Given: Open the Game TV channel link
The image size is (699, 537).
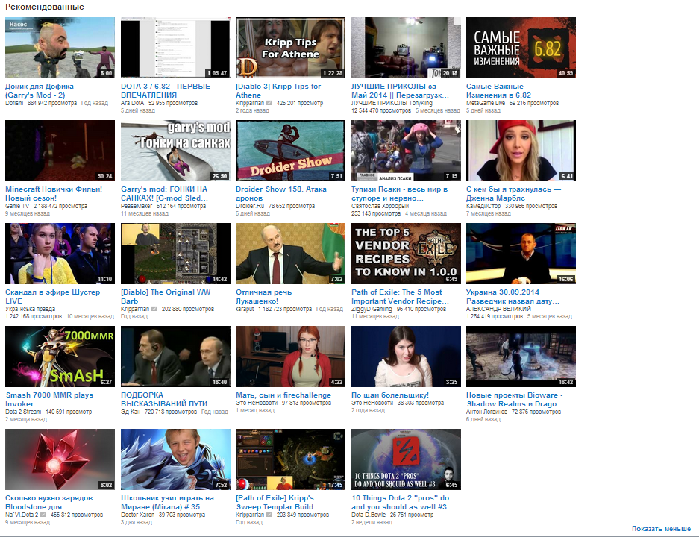Looking at the screenshot, I should tap(17, 206).
